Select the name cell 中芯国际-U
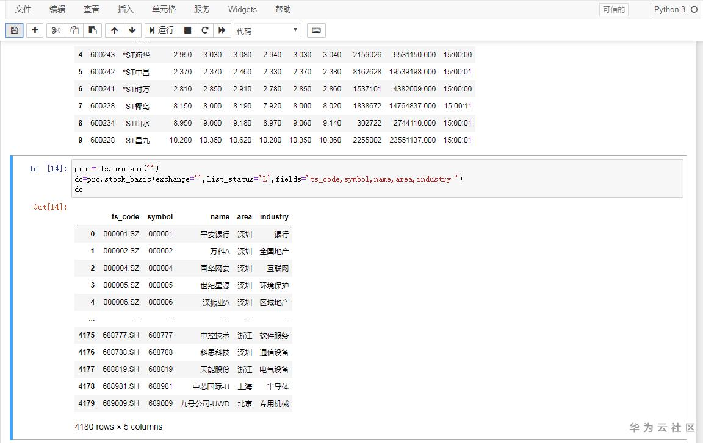This screenshot has width=703, height=443. 211,386
